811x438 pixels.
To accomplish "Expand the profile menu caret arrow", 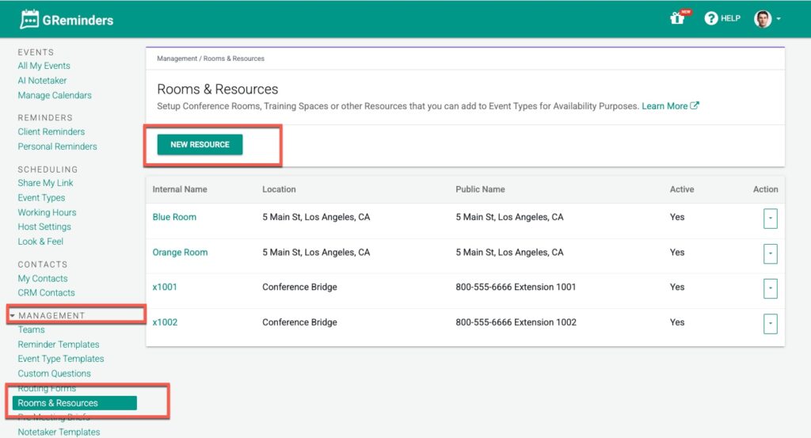I will 779,19.
